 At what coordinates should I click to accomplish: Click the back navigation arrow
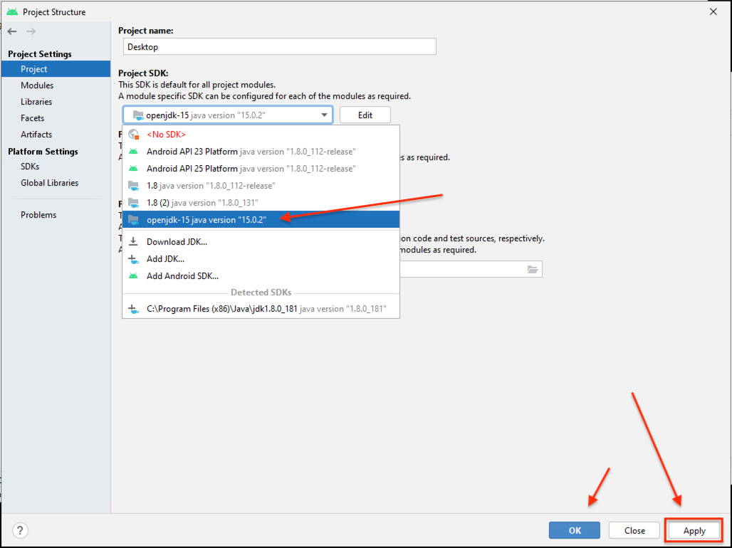click(12, 31)
